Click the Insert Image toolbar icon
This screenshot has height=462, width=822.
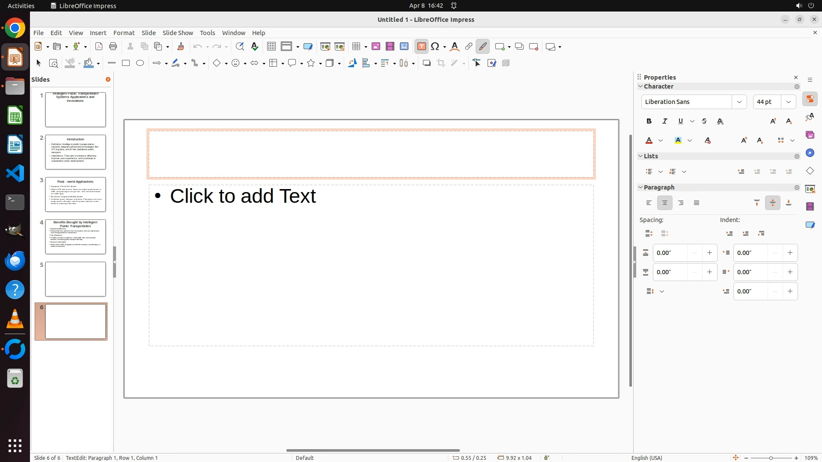click(x=375, y=47)
